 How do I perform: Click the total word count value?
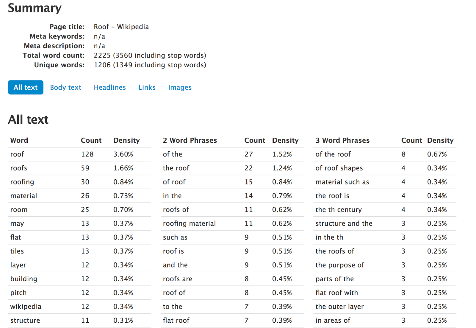(150, 55)
